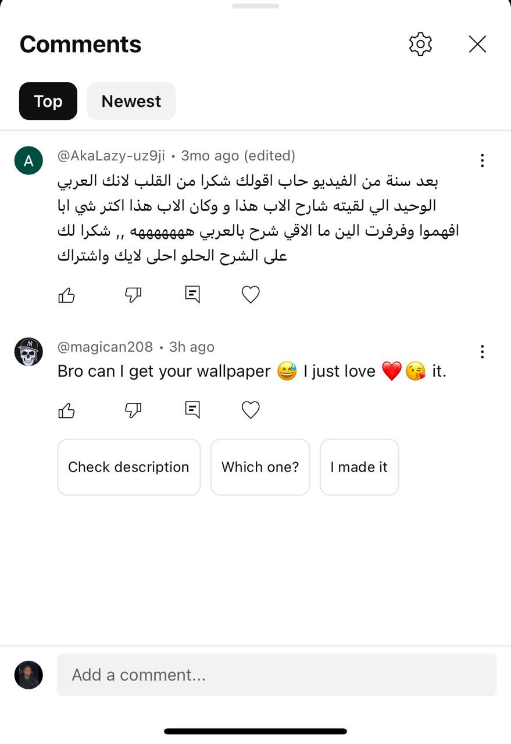Tap the green "A" avatar of @AkaLazy-uz9ji
This screenshot has height=744, width=511.
28,161
